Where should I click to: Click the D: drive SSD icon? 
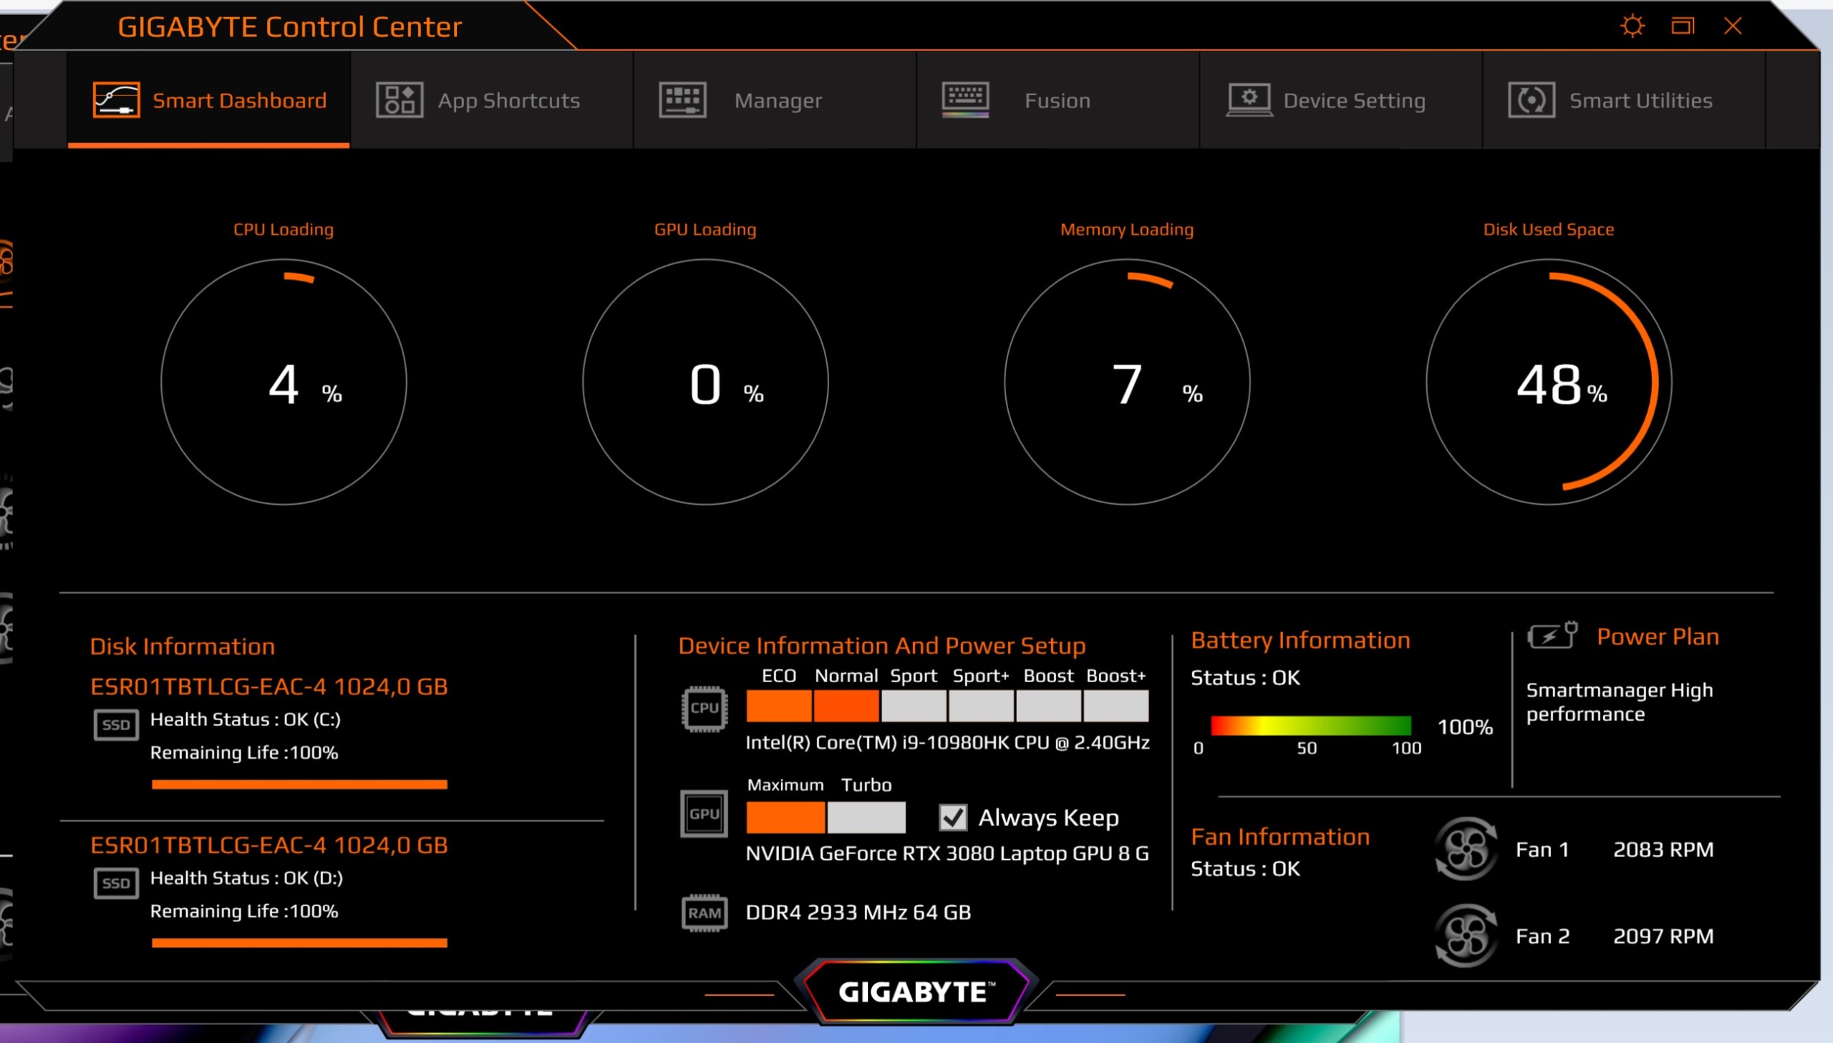(116, 883)
